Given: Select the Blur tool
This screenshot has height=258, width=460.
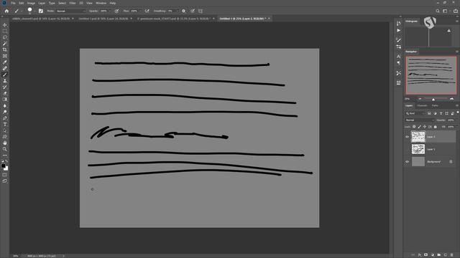Looking at the screenshot, I should pos(5,105).
